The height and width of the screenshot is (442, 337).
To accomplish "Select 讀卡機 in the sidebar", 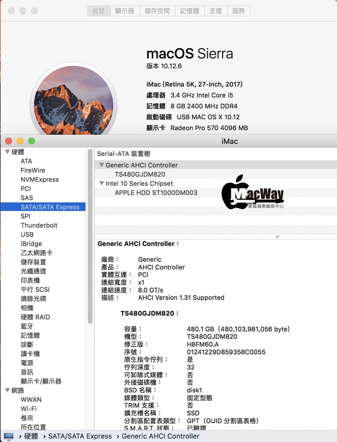I will click(30, 354).
